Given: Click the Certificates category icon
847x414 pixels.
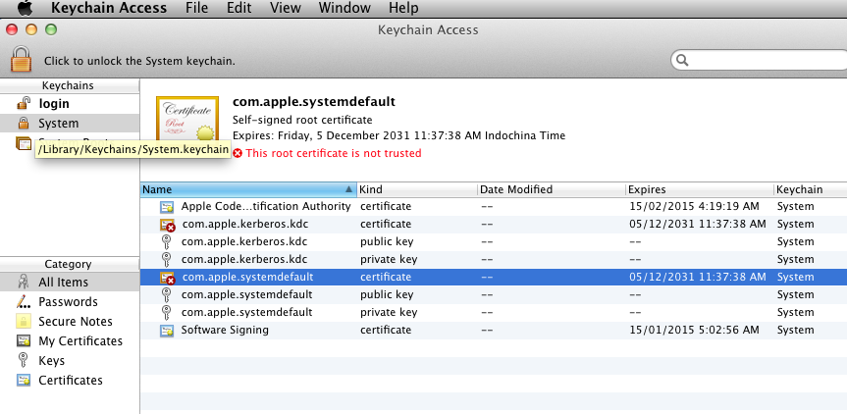Looking at the screenshot, I should click(x=24, y=381).
